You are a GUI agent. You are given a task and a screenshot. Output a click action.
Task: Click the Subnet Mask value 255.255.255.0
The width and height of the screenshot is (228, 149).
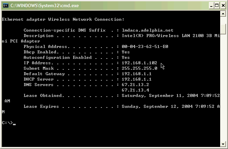coord(139,68)
